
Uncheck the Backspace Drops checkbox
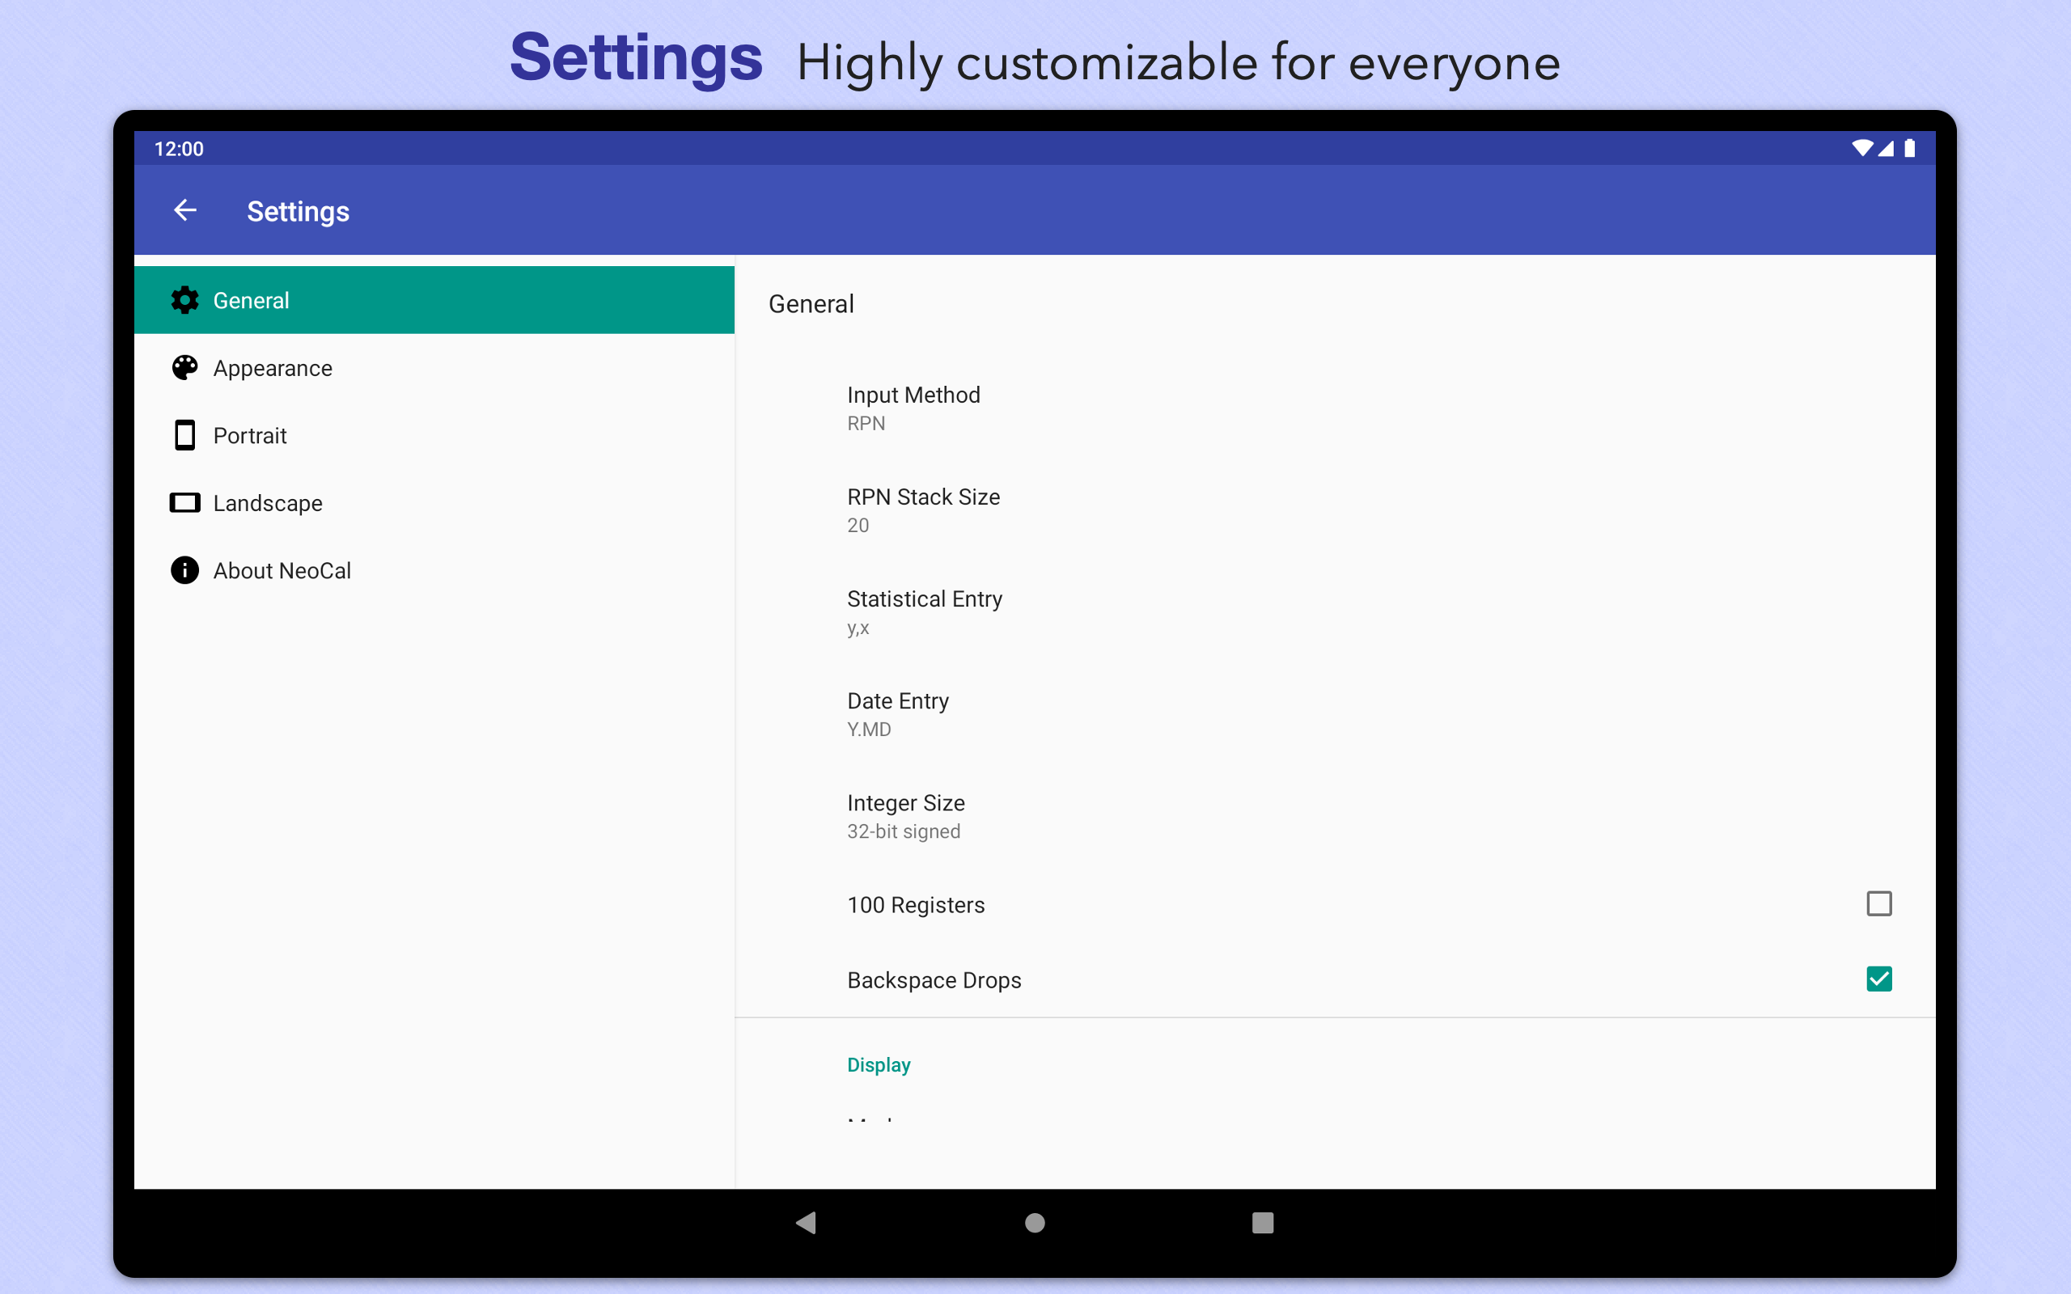(x=1878, y=979)
